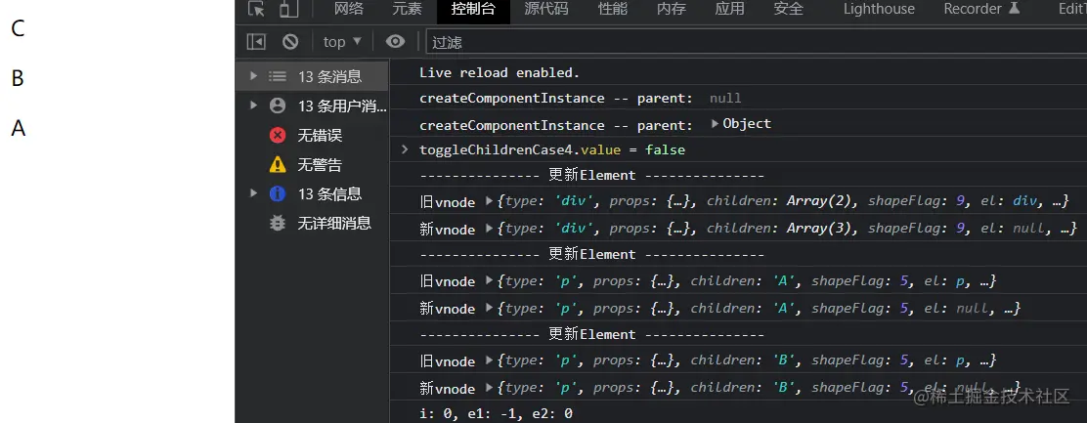Click the 'Live reload enabled.' log line
This screenshot has width=1087, height=423.
pyautogui.click(x=500, y=72)
